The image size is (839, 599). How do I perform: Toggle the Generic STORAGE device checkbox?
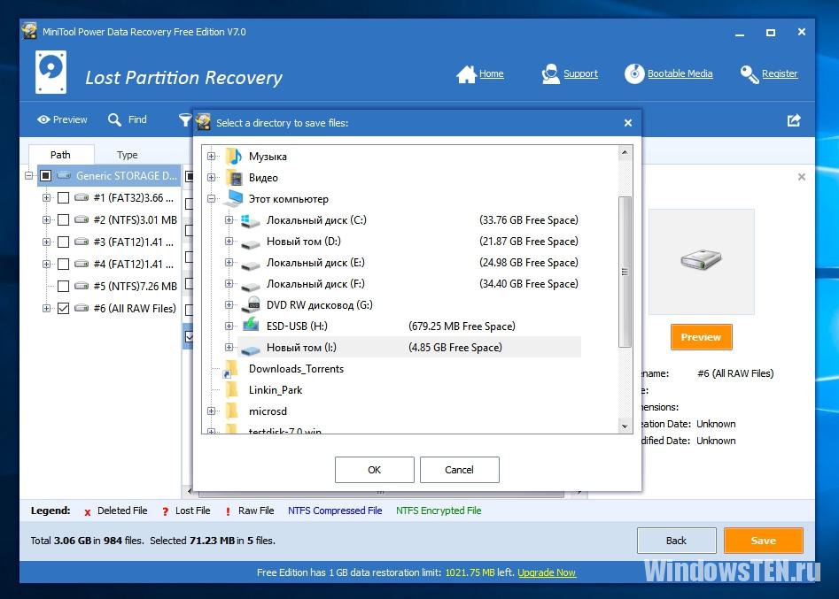45,175
